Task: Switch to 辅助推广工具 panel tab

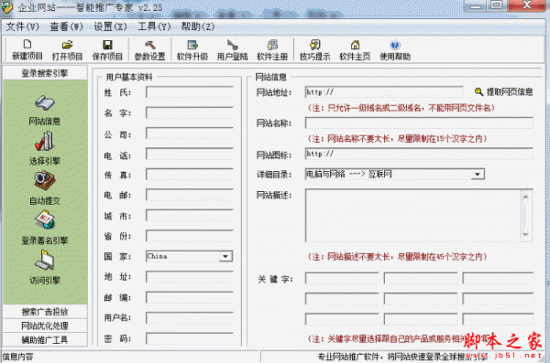Action: coord(45,339)
